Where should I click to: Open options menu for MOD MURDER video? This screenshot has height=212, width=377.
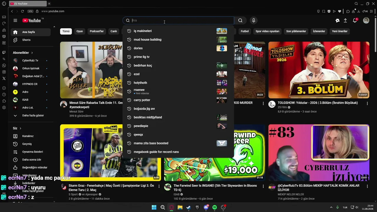point(263,103)
